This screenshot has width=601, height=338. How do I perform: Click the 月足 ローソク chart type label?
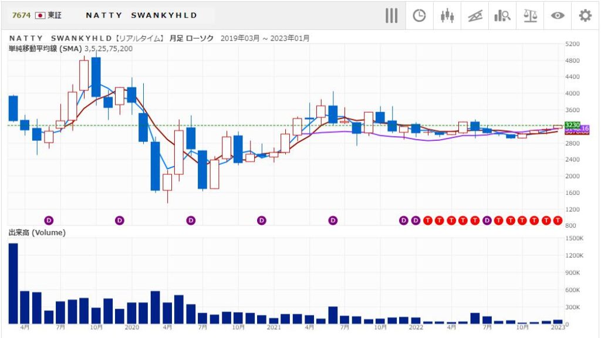(x=191, y=38)
